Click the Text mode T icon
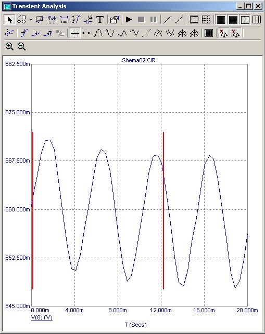Viewport: 265px width, 334px height. (x=100, y=20)
